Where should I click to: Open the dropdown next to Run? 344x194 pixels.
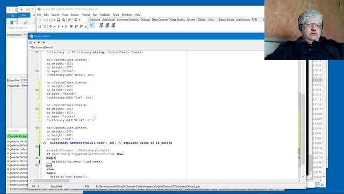click(x=62, y=26)
